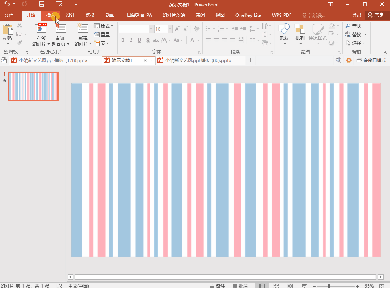Select slide 1 thumbnail
390x288 pixels.
pyautogui.click(x=33, y=87)
